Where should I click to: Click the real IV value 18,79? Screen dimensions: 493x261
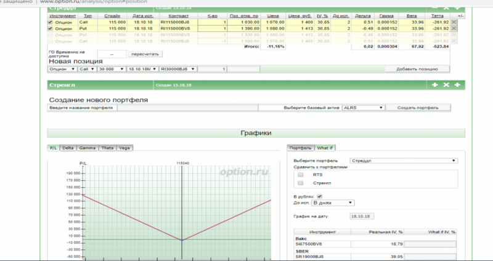[x=397, y=244]
